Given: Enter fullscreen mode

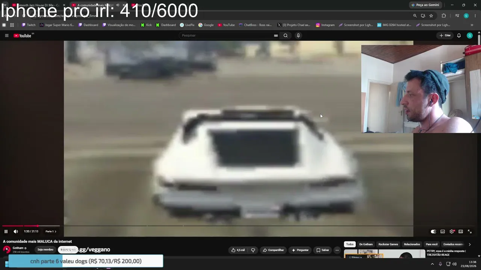Looking at the screenshot, I should click(470, 232).
